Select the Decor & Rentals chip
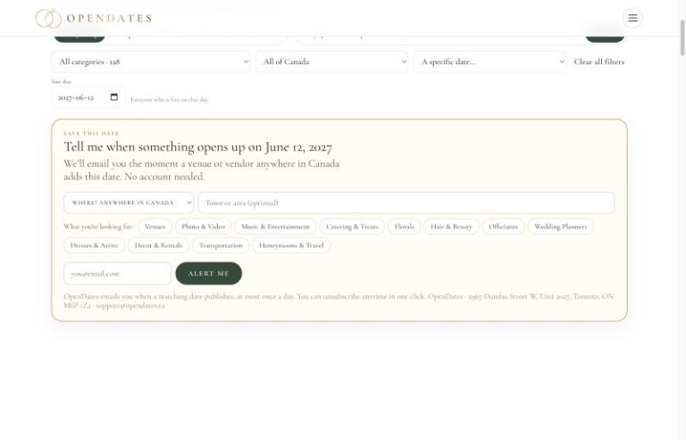This screenshot has width=686, height=440. click(x=158, y=245)
